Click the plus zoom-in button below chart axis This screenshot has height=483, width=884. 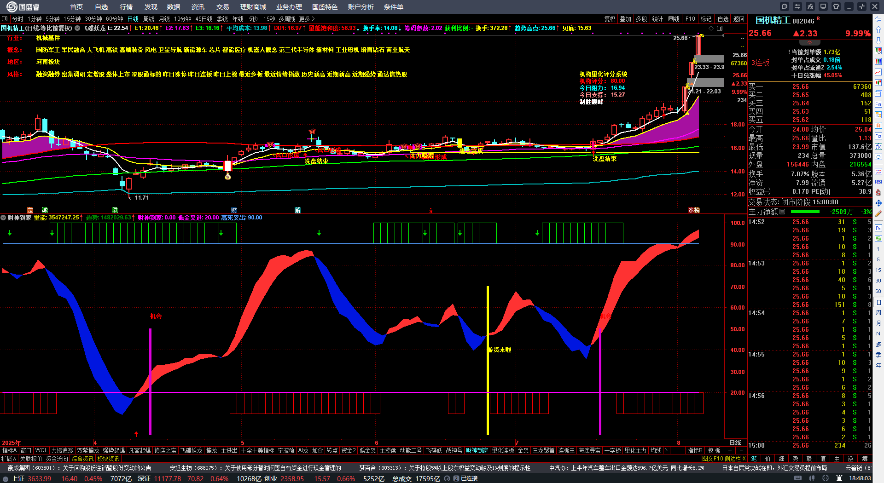pyautogui.click(x=730, y=450)
